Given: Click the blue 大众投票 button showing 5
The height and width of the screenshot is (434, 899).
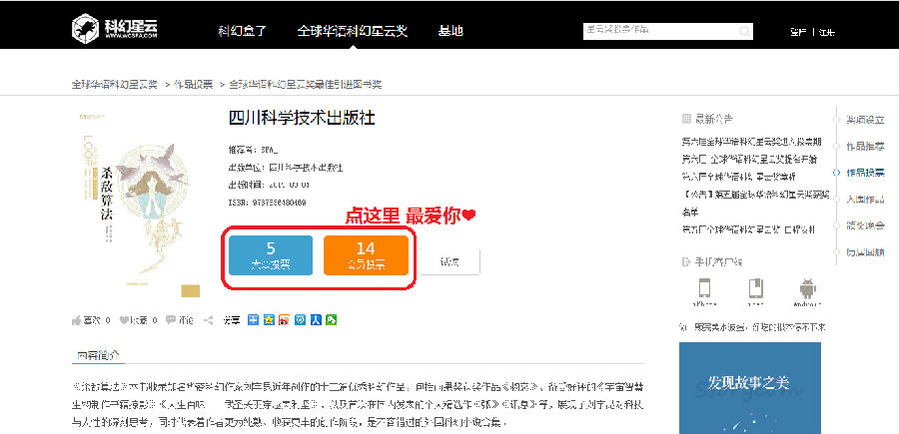Looking at the screenshot, I should tap(271, 254).
